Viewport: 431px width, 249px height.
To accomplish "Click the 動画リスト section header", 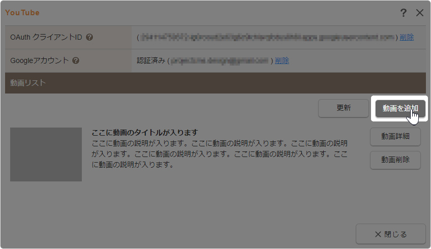I will pos(215,83).
